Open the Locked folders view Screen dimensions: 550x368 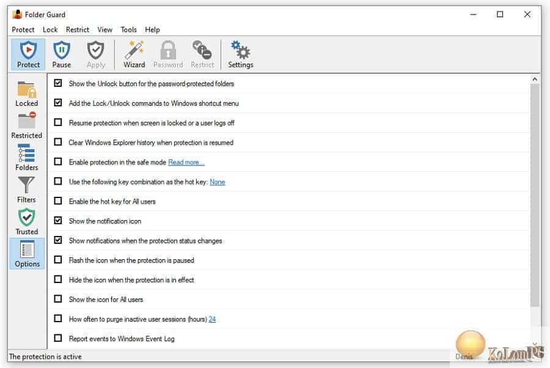tap(27, 94)
